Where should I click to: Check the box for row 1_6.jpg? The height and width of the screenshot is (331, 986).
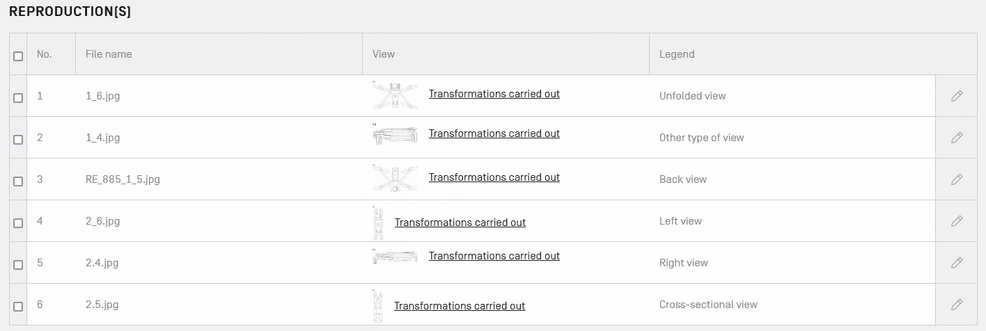click(x=18, y=98)
